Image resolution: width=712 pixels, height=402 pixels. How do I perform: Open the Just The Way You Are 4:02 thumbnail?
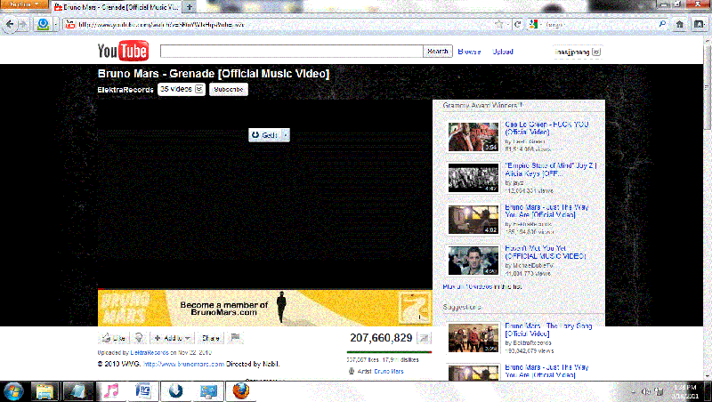click(x=473, y=220)
